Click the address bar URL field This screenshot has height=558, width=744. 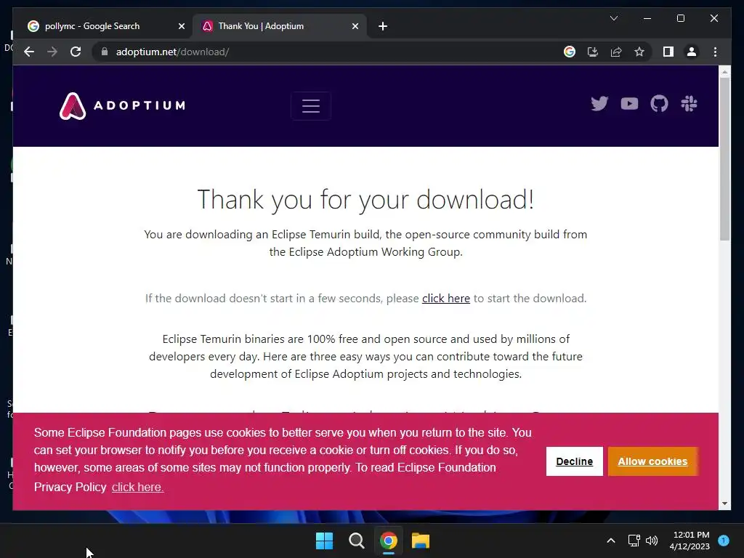tap(328, 52)
